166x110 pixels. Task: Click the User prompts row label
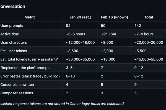[12, 26]
